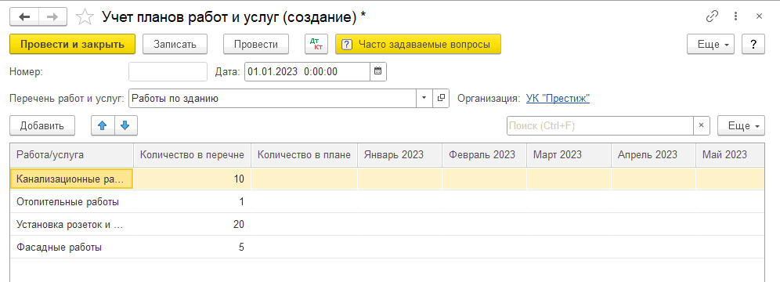Screen dimensions: 780x282
Task: Close the form with the X icon
Action: (x=759, y=16)
